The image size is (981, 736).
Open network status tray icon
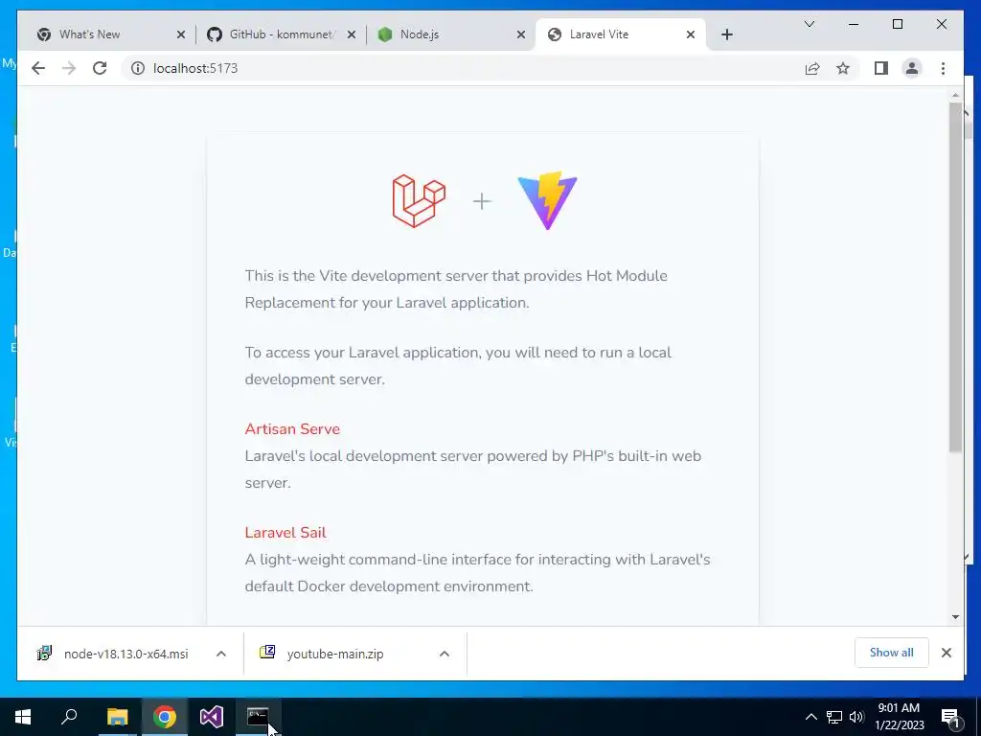(x=834, y=717)
